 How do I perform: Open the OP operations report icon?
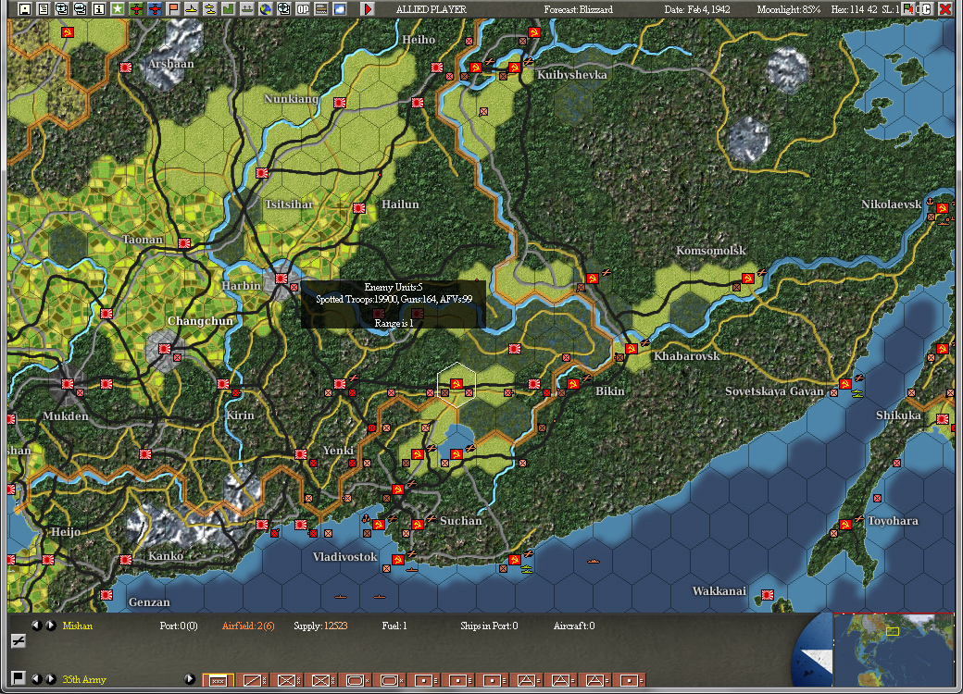click(x=302, y=9)
